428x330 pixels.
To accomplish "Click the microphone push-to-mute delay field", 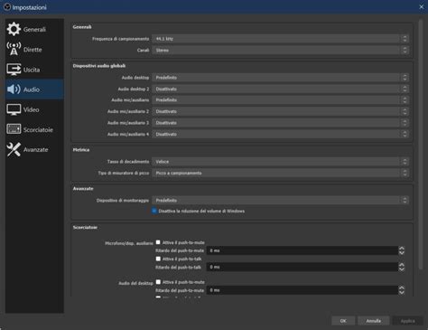I will tap(305, 250).
